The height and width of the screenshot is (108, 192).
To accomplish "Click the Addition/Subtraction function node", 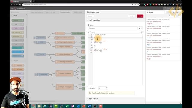I will 64,38.
